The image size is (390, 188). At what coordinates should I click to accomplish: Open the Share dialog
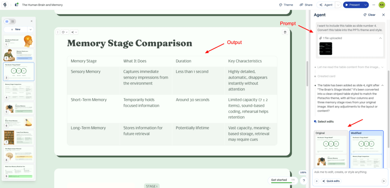[x=306, y=5]
